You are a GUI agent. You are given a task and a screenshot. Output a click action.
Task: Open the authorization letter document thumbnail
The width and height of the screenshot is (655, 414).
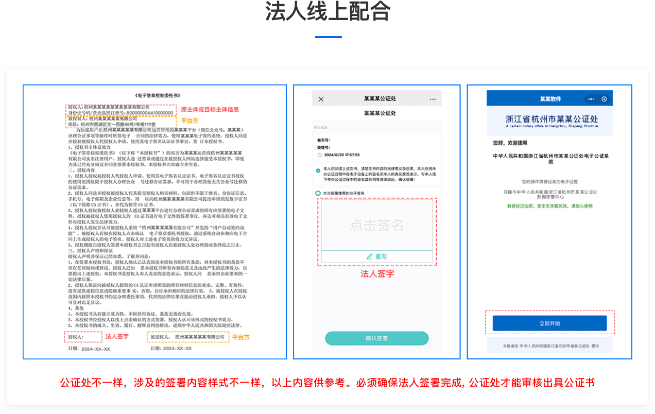[154, 221]
